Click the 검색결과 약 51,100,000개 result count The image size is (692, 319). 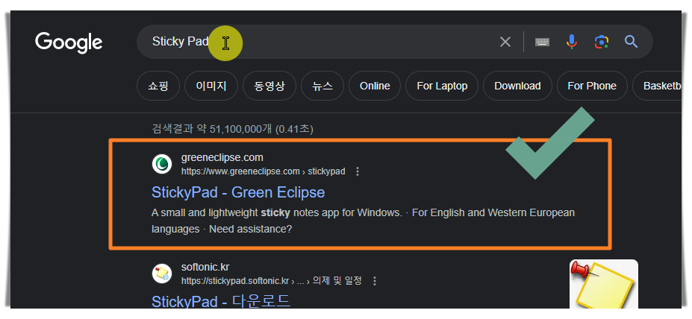pyautogui.click(x=233, y=129)
